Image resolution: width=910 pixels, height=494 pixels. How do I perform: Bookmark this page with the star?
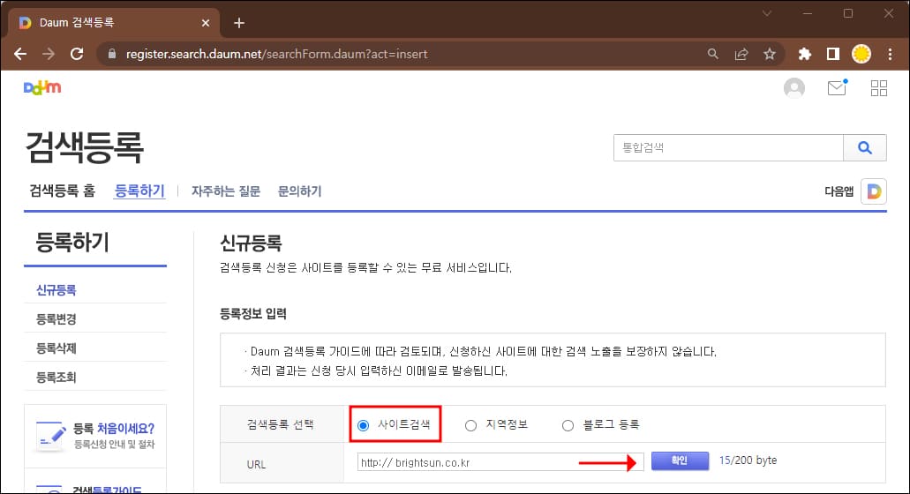(770, 54)
